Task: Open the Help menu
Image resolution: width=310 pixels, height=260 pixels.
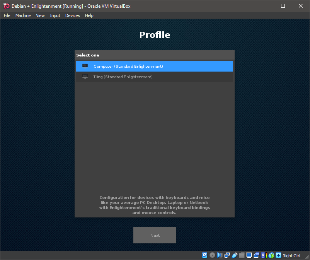Action: (x=89, y=15)
